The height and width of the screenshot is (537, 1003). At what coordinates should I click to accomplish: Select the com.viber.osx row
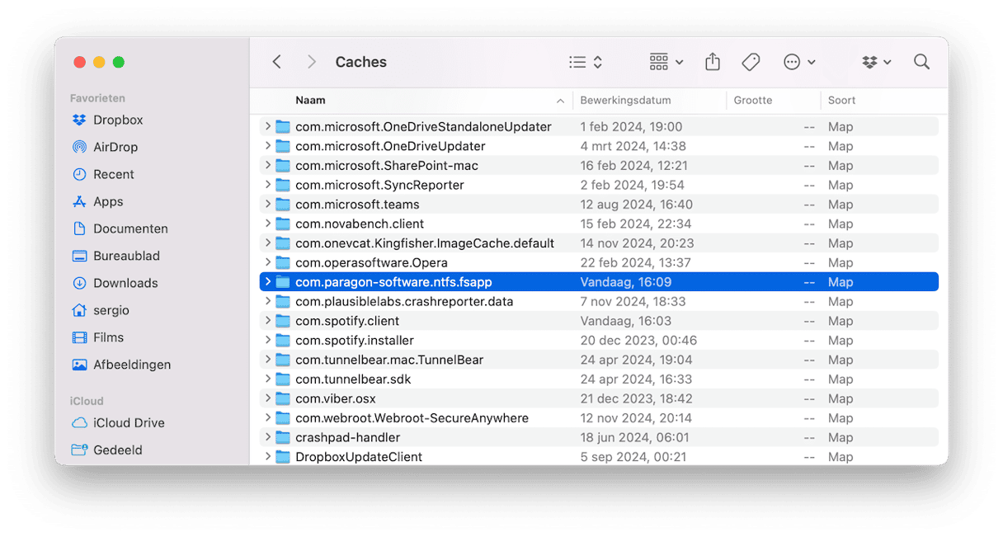click(599, 398)
